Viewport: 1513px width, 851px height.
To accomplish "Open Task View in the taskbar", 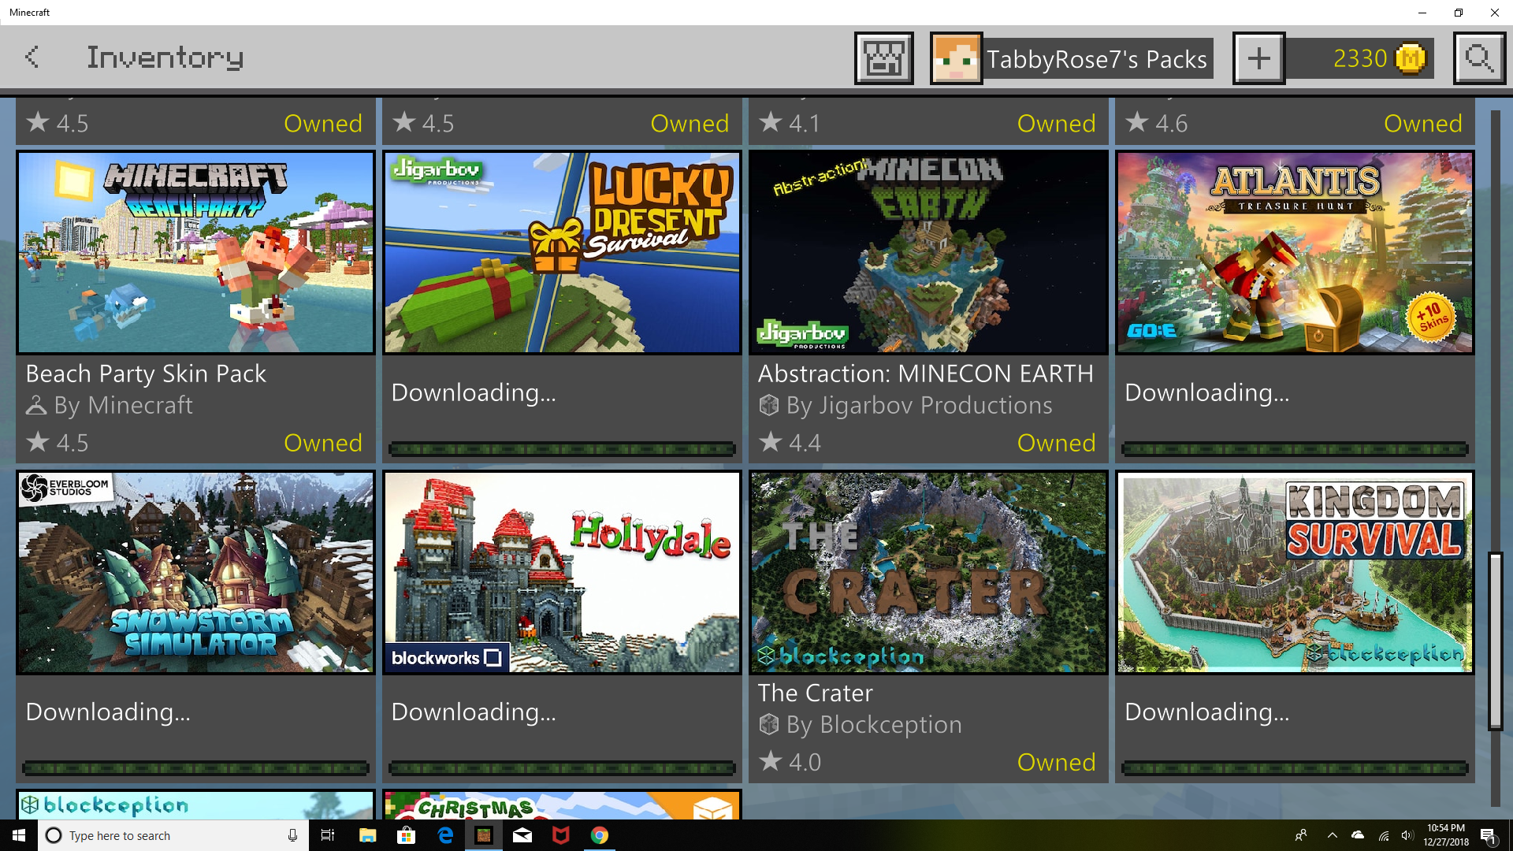I will point(328,835).
